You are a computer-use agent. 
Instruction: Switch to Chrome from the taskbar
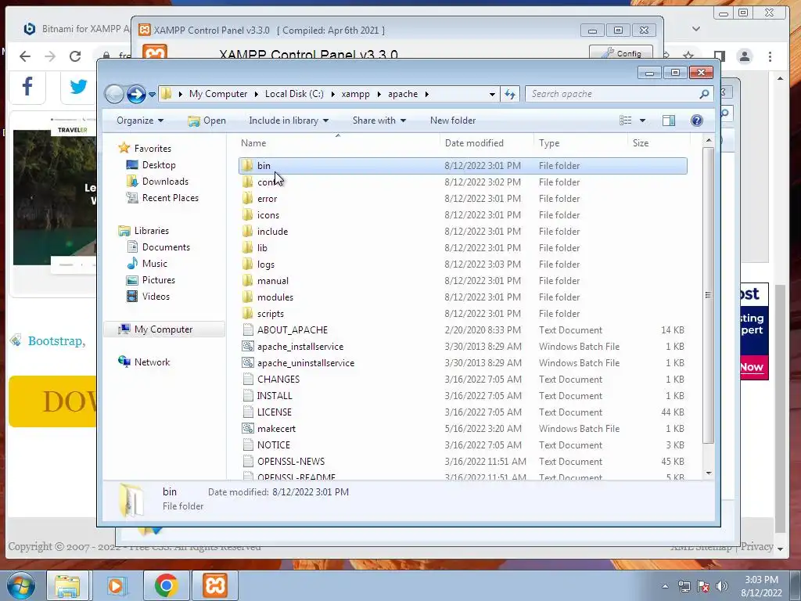coord(166,585)
